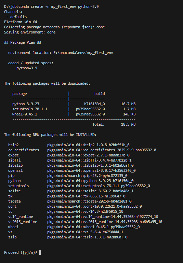Click 'openssl-3.0.17-h35632f6_0' package path
Screen dimensions: 183x263
click(x=110, y=170)
